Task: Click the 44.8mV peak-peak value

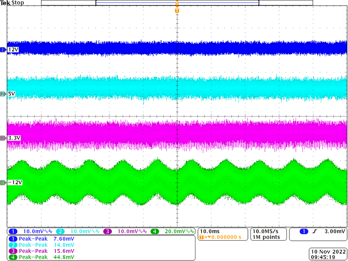Action: pos(64,257)
